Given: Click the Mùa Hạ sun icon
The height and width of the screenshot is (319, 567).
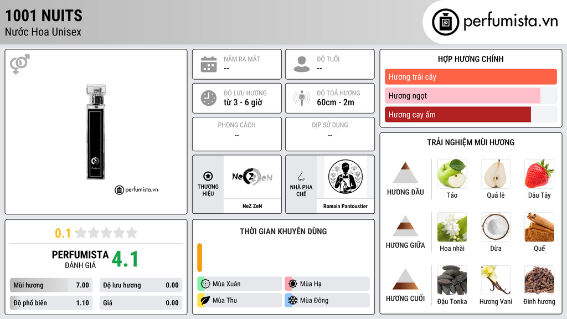Looking at the screenshot, I should coord(293,284).
